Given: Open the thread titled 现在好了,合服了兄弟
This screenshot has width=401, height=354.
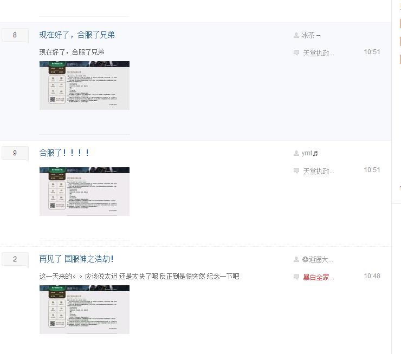Looking at the screenshot, I should [77, 35].
